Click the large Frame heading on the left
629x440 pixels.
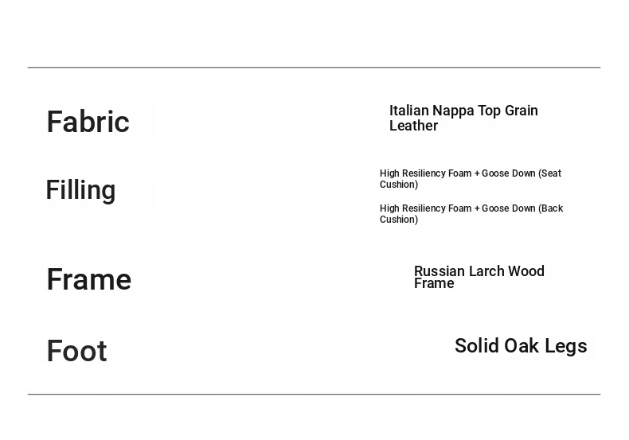click(88, 279)
